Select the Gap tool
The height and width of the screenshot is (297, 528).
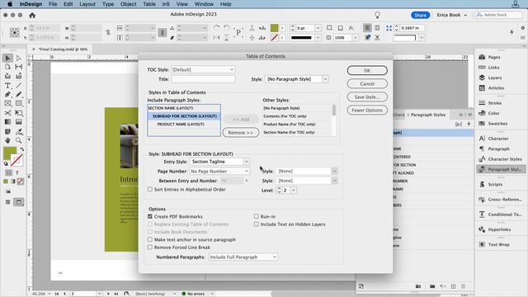(19, 67)
